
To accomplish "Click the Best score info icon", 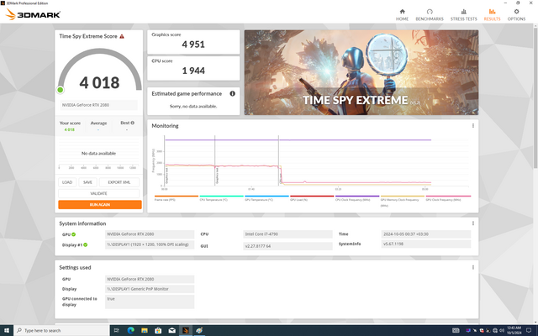I will (x=132, y=123).
